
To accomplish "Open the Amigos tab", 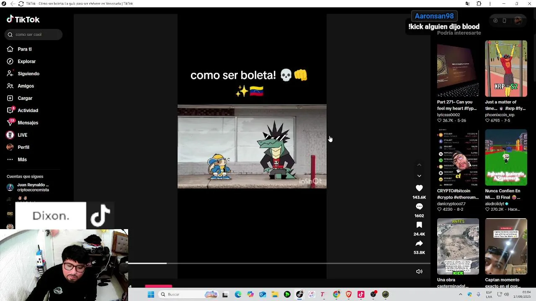I will pyautogui.click(x=26, y=86).
